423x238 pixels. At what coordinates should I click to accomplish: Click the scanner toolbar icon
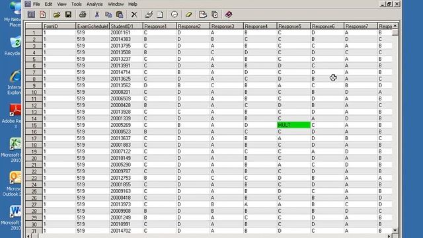[x=148, y=15]
